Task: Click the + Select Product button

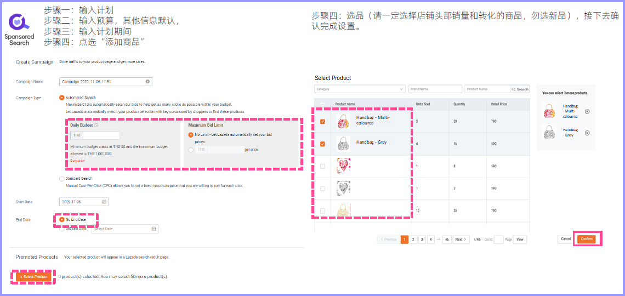Action: [33, 277]
